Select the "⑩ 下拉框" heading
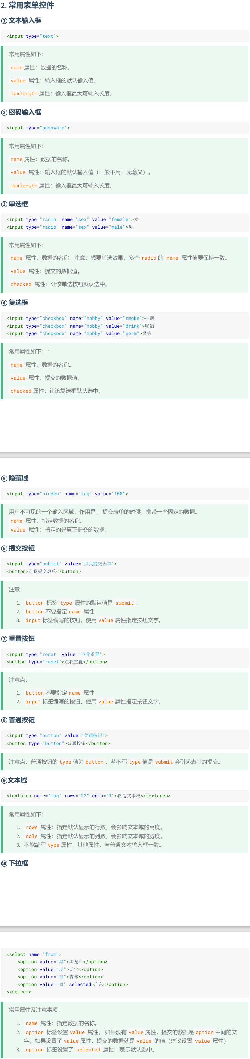Viewport: 250px width, 1059px height. [14, 863]
